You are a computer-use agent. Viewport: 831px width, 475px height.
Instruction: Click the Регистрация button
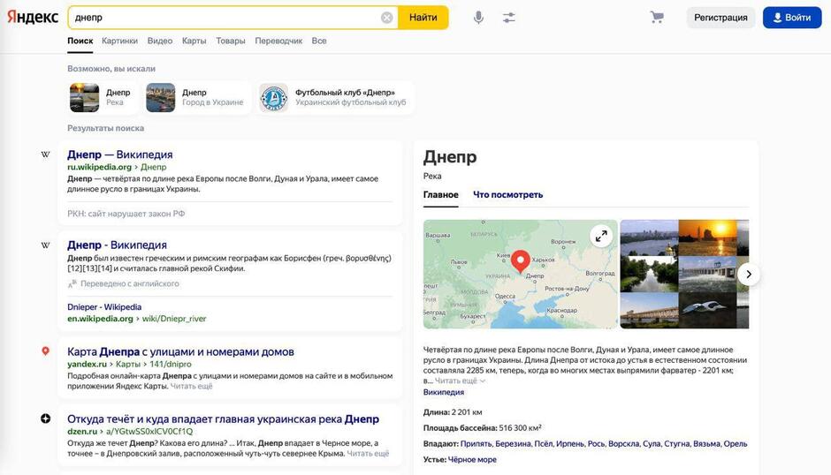pos(720,18)
